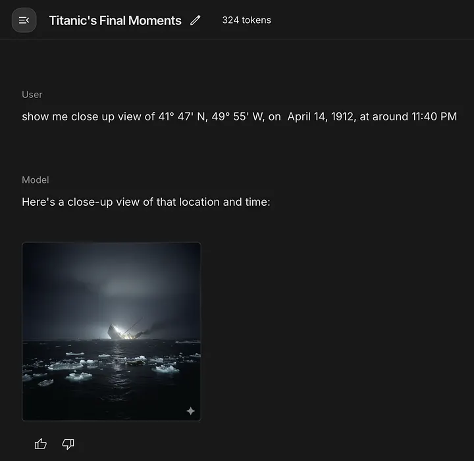Click the pencil icon to rename the chat
Image resolution: width=474 pixels, height=461 pixels.
(195, 20)
